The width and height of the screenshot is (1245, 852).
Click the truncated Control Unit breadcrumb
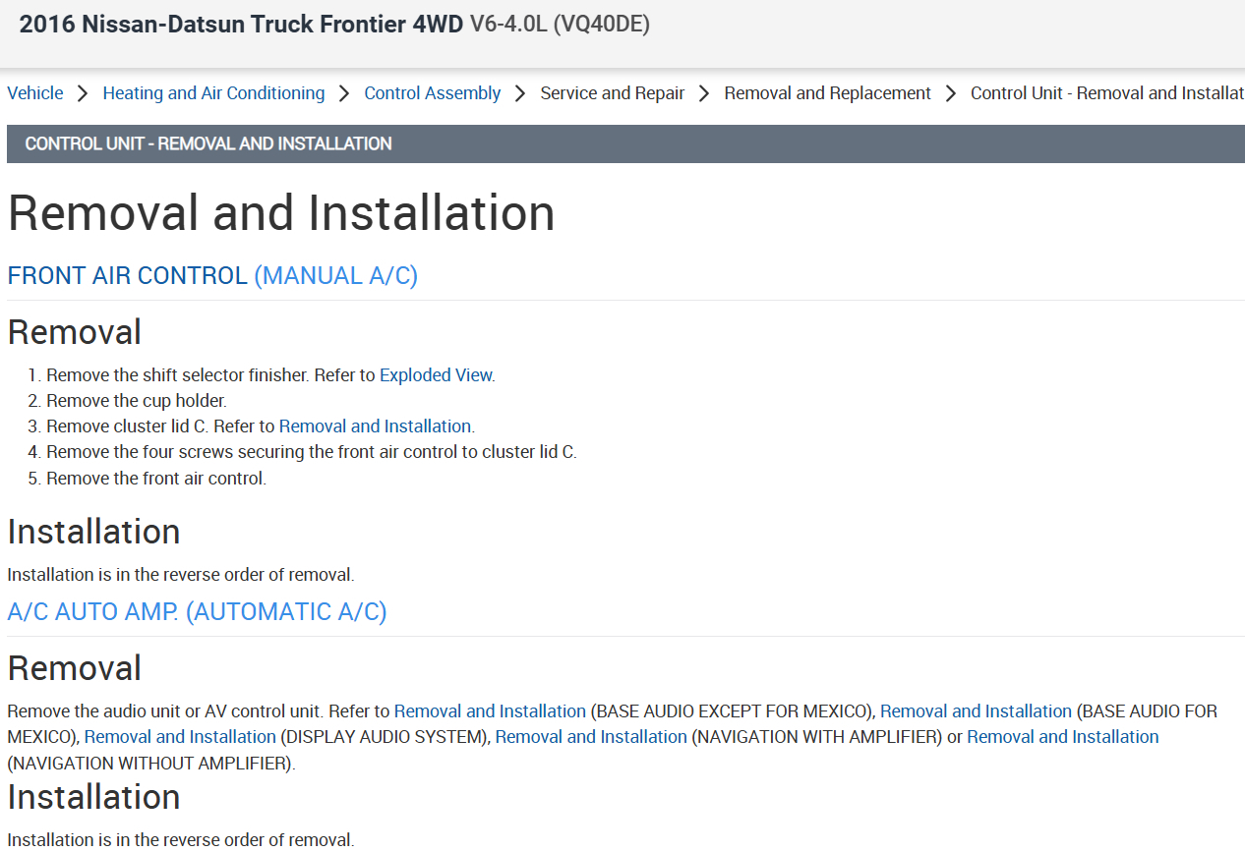pyautogui.click(x=1106, y=93)
